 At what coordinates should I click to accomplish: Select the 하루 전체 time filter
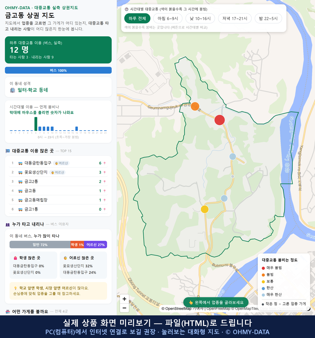[137, 18]
